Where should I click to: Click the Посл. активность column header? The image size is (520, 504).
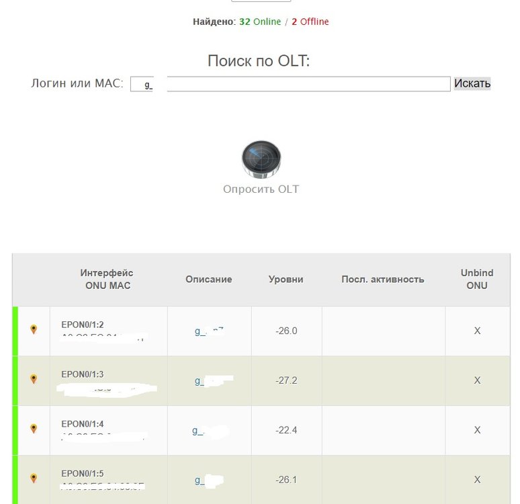pyautogui.click(x=383, y=279)
